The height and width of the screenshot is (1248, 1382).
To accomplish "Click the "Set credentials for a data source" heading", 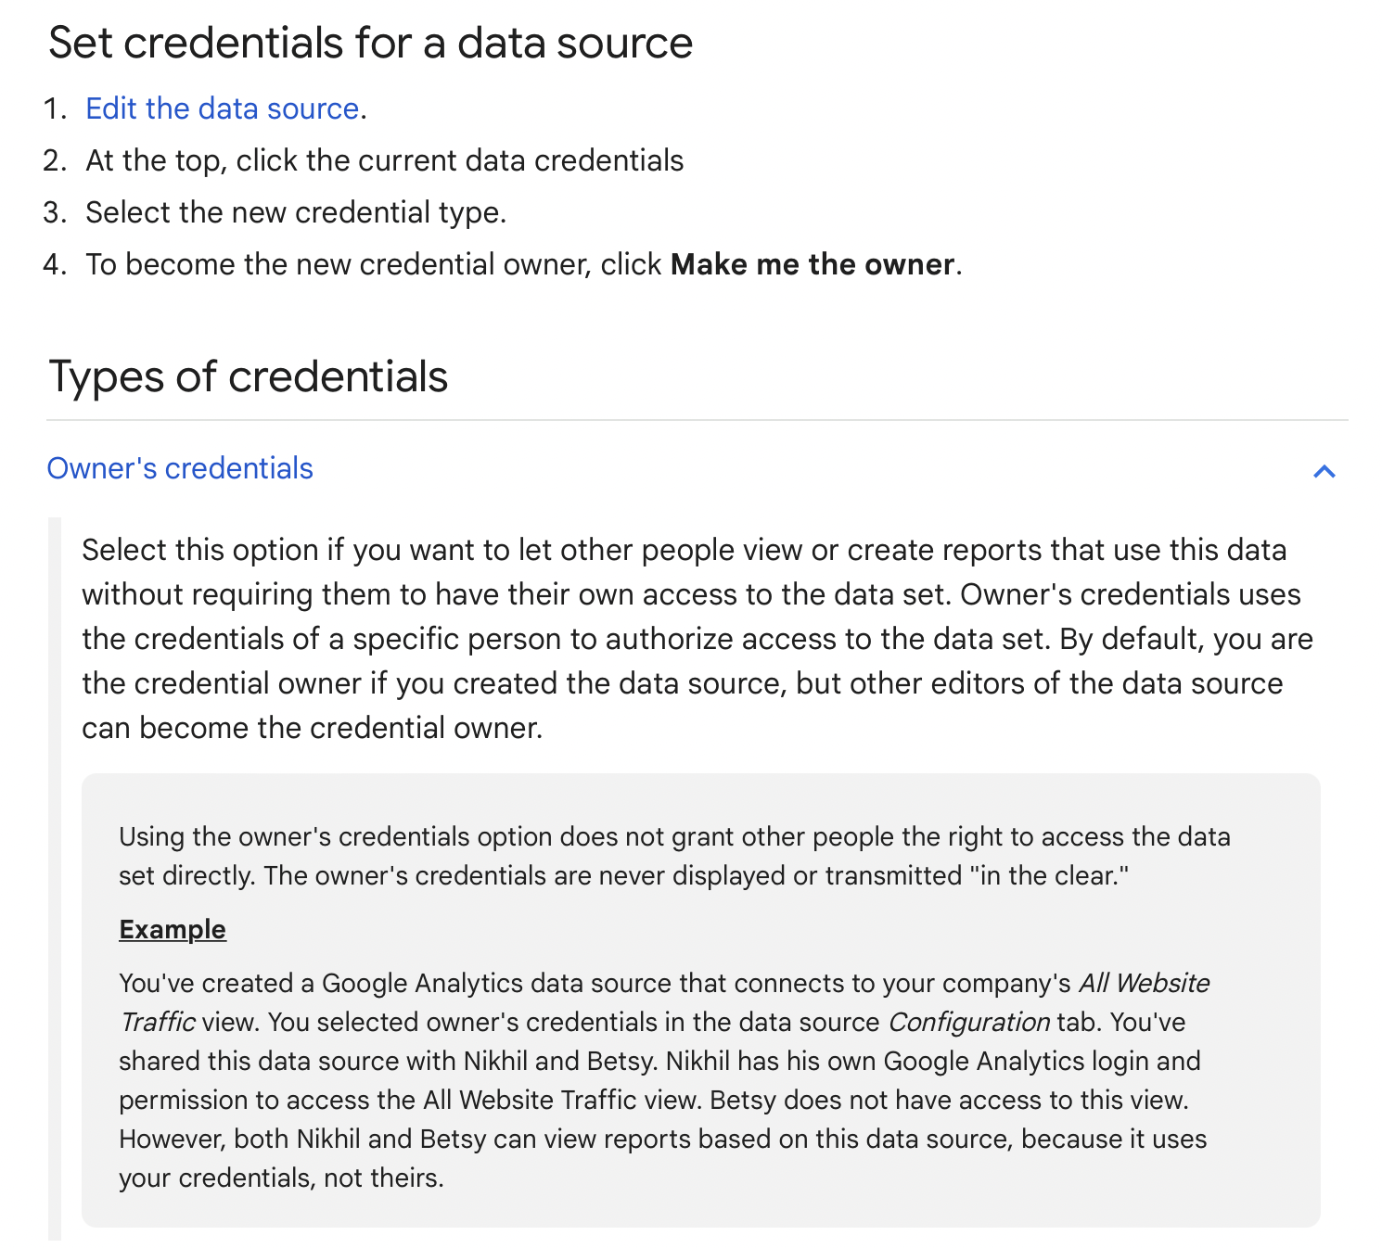I will coord(370,43).
